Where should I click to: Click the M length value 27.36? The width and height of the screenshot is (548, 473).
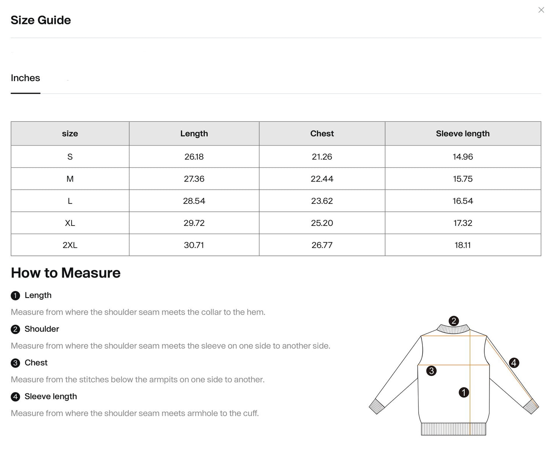(194, 179)
